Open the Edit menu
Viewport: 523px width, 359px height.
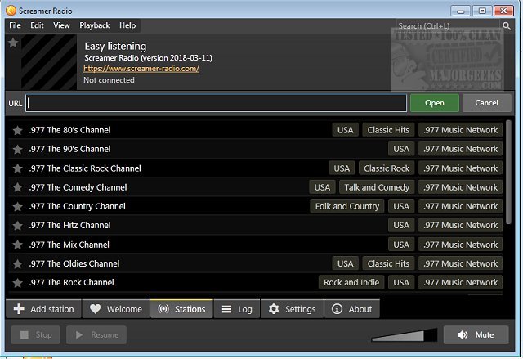click(37, 25)
